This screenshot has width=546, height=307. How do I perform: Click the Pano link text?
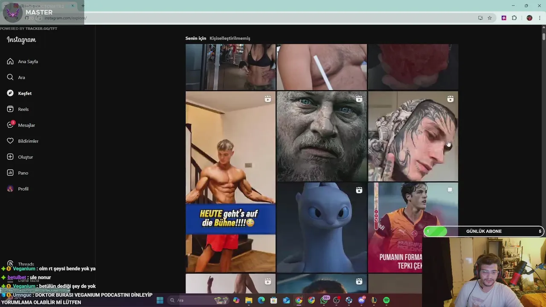[x=23, y=173]
